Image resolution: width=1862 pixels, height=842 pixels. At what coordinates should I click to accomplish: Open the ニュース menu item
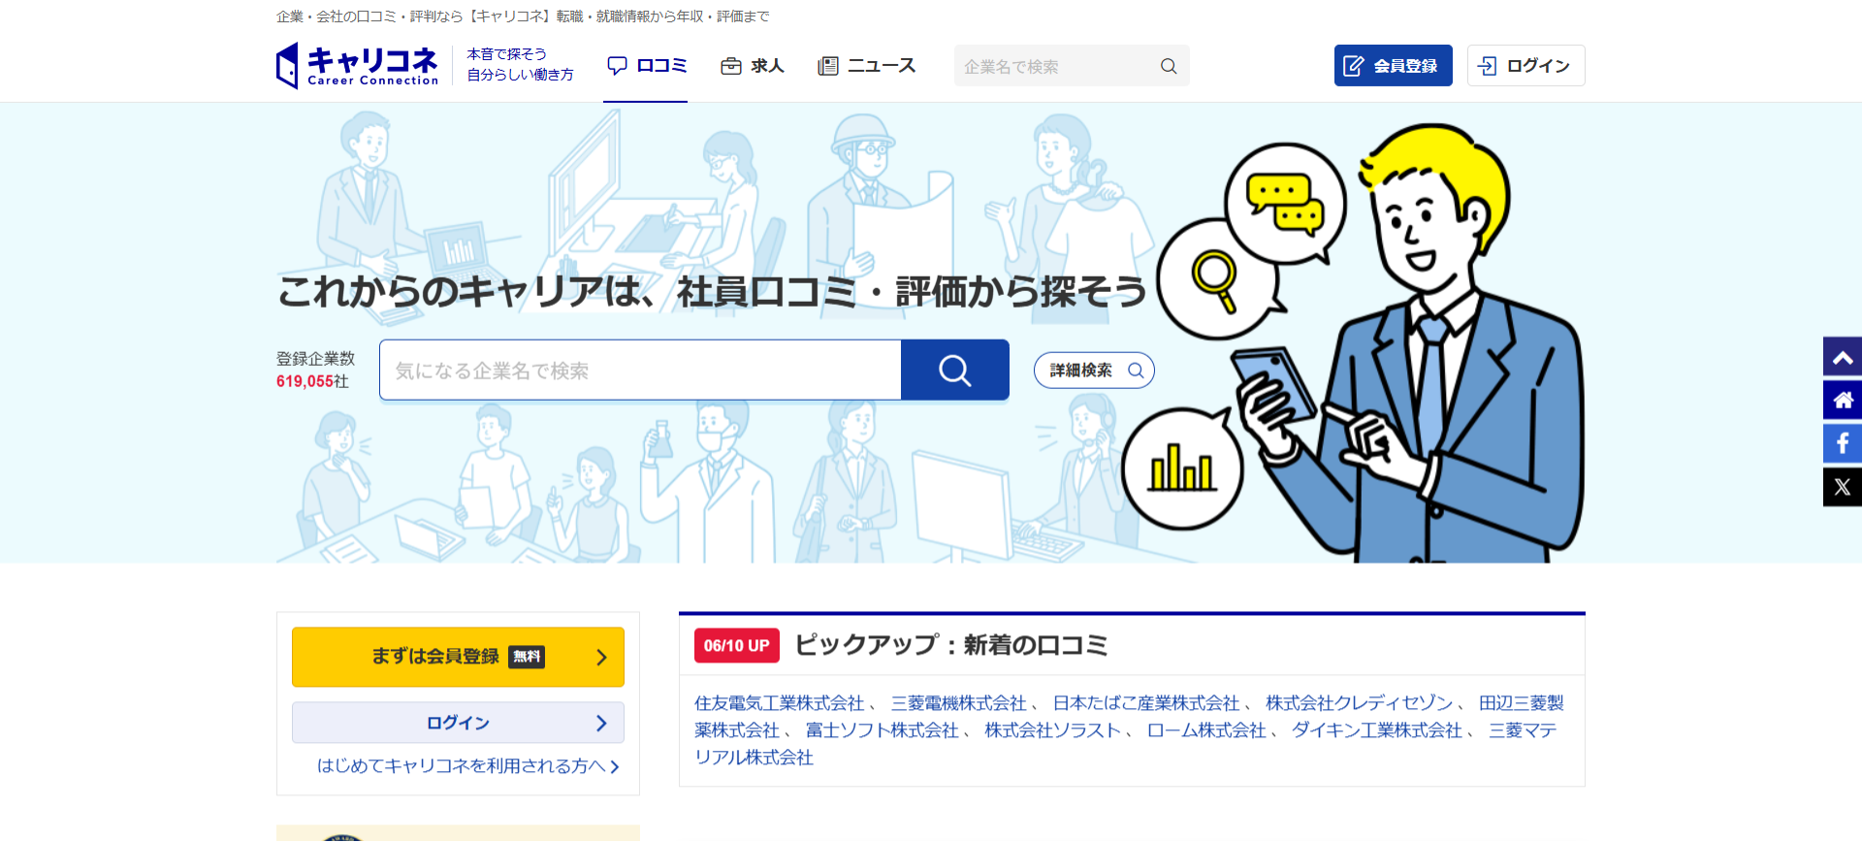click(867, 66)
